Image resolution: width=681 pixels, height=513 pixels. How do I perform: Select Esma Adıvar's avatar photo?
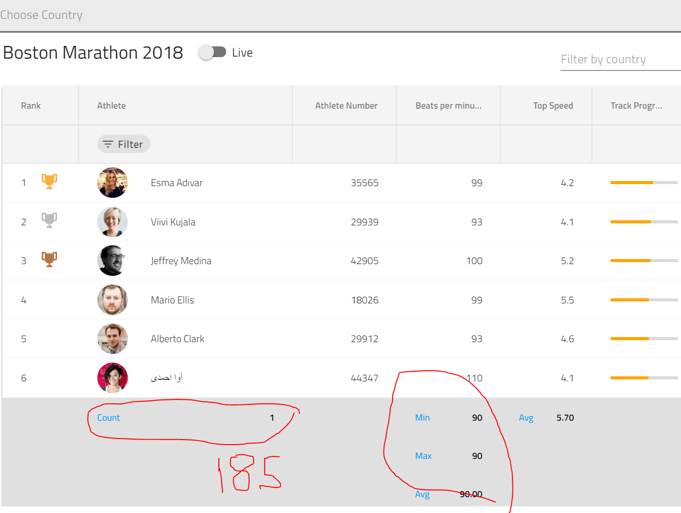click(113, 183)
